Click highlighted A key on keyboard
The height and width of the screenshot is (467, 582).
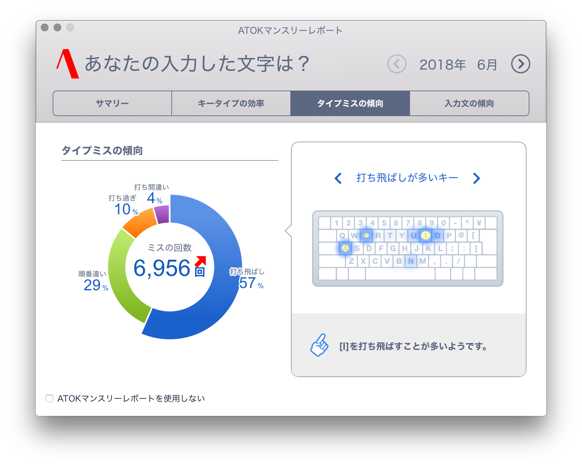coord(345,248)
